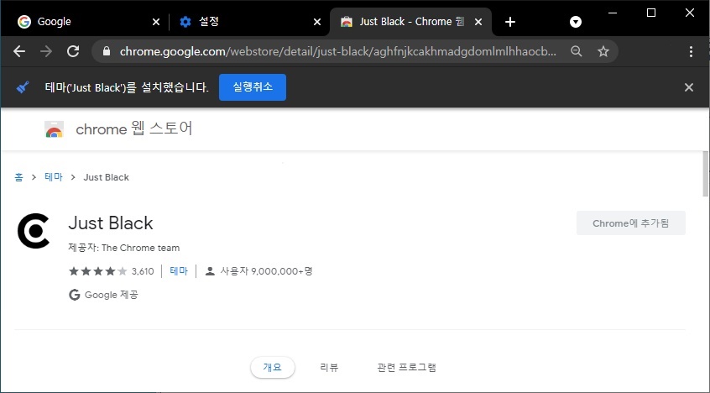
Task: Click 제공자: The Chrome team text
Action: pos(124,248)
